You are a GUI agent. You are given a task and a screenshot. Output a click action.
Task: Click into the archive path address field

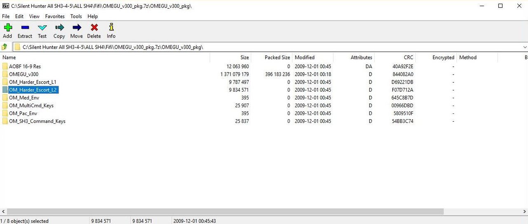point(270,47)
